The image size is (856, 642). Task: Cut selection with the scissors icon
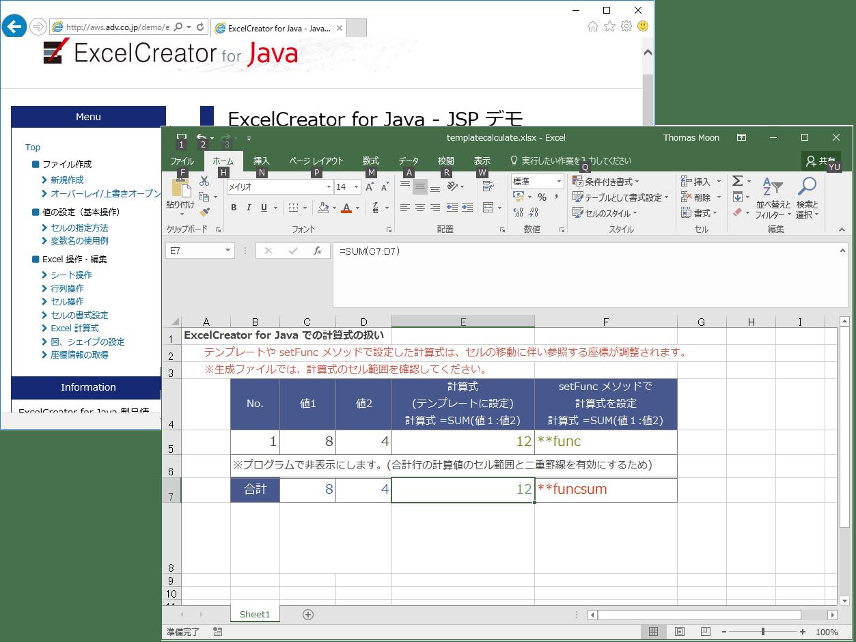(204, 182)
